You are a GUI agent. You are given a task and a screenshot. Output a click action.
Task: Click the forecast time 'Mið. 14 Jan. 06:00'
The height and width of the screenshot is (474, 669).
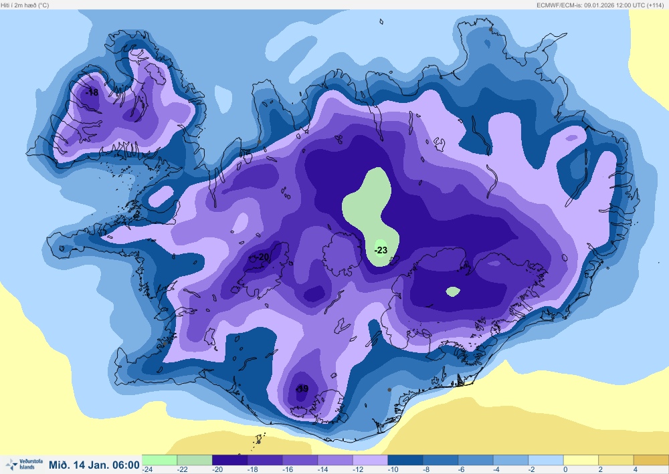pyautogui.click(x=94, y=465)
